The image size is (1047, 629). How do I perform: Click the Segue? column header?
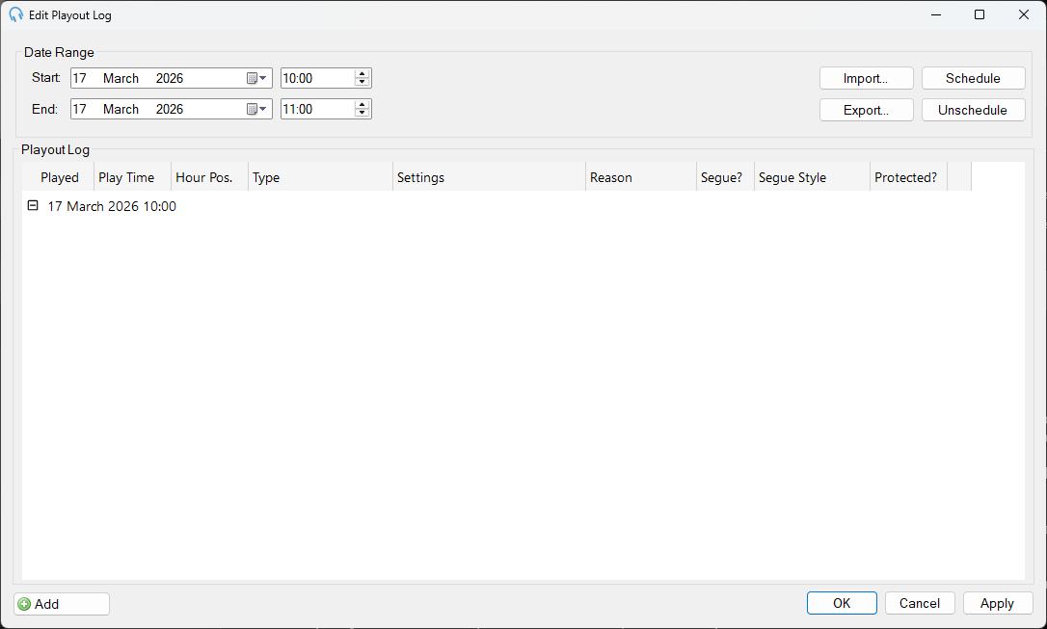tap(725, 177)
